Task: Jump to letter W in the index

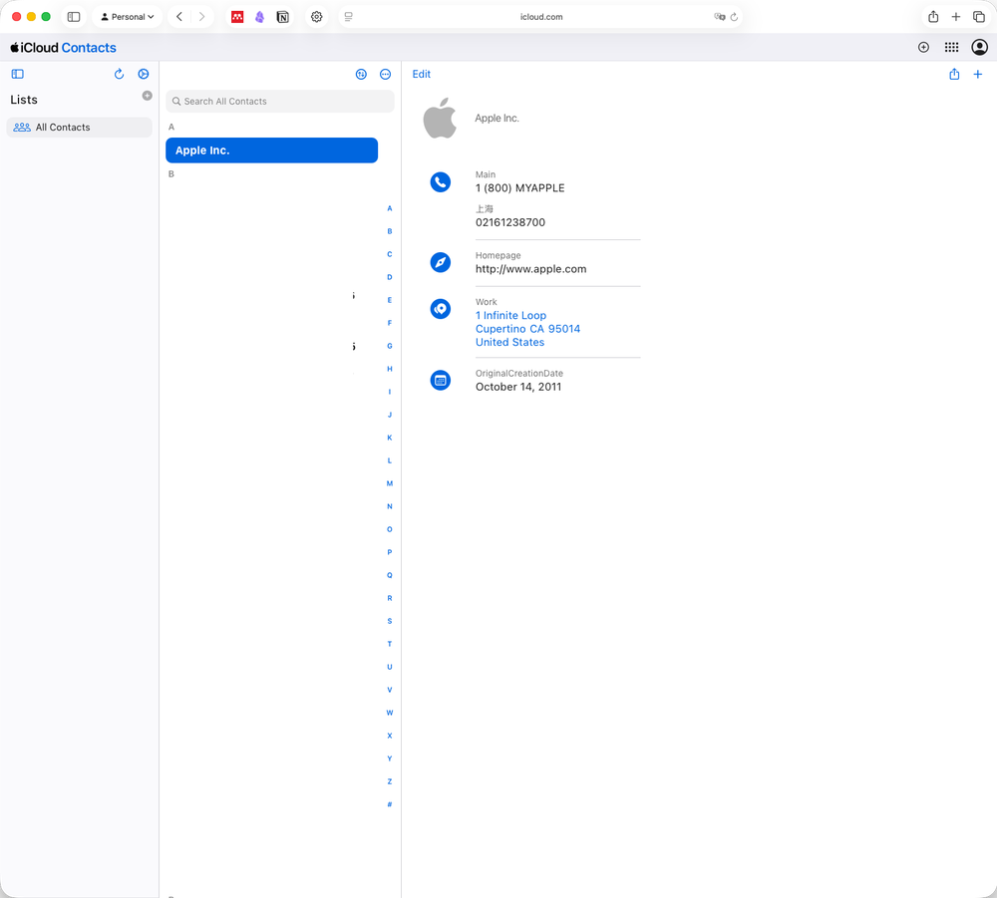Action: (390, 713)
